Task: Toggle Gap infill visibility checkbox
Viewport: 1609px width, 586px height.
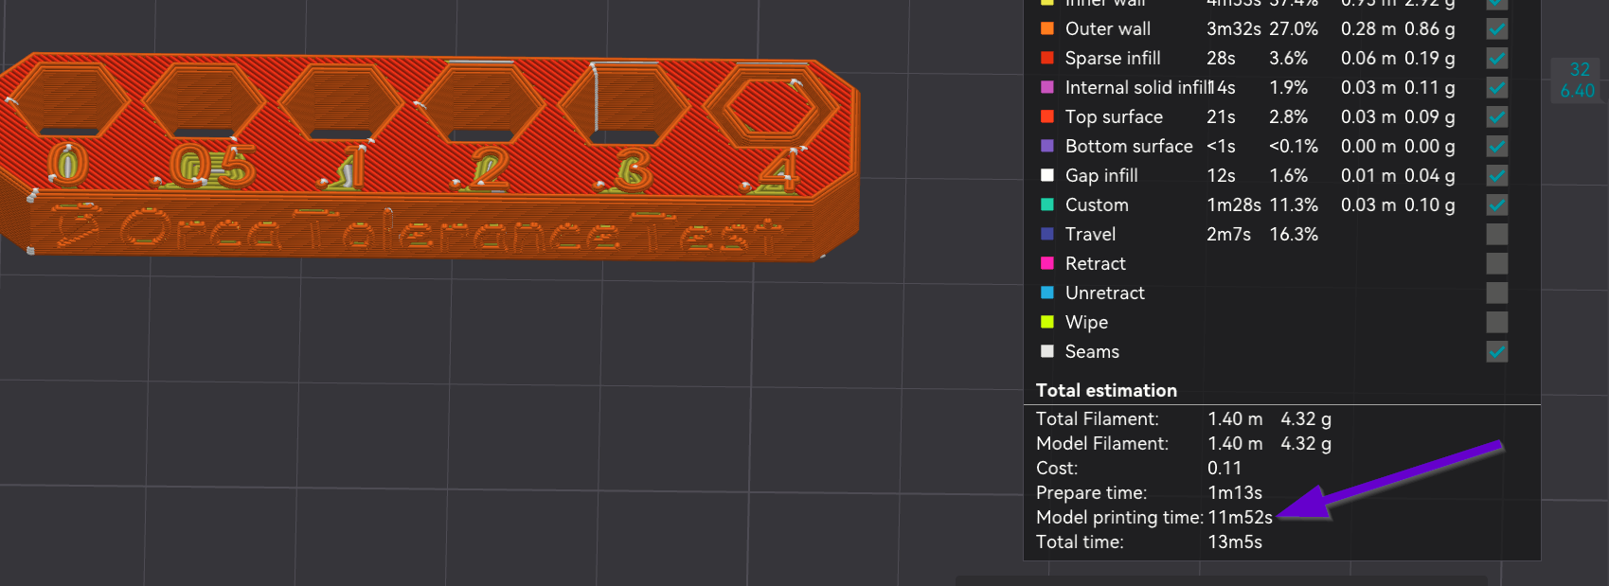Action: (x=1497, y=176)
